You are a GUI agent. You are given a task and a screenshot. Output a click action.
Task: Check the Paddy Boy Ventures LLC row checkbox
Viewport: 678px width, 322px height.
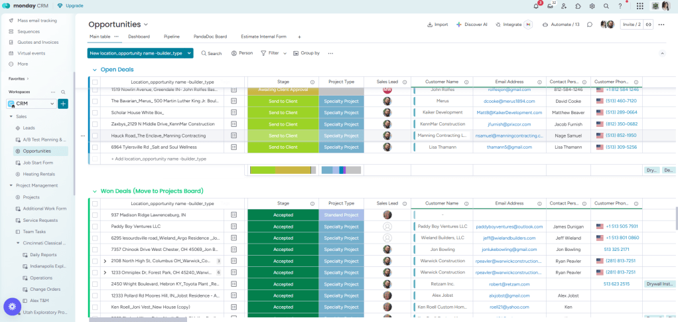tap(95, 226)
